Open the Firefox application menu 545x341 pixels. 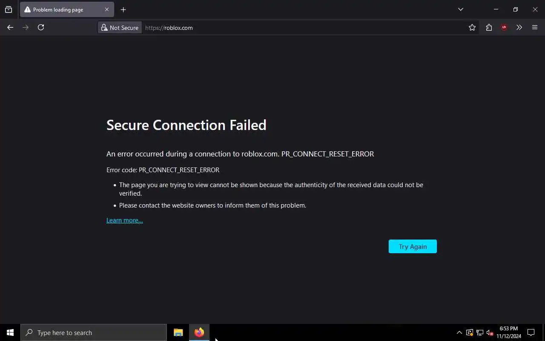click(x=535, y=27)
